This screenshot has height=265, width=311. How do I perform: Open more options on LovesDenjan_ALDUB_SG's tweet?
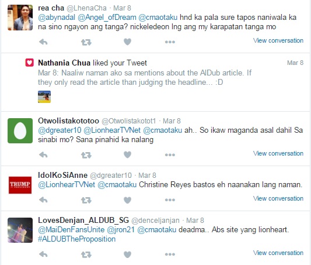point(170,254)
